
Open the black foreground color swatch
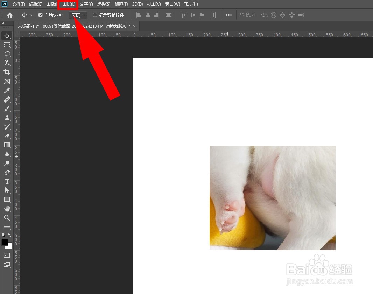[x=5, y=242]
